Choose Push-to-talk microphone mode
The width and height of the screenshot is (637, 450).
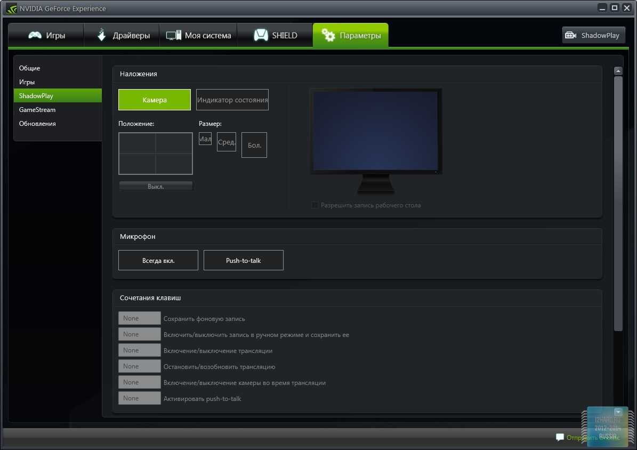pos(243,261)
